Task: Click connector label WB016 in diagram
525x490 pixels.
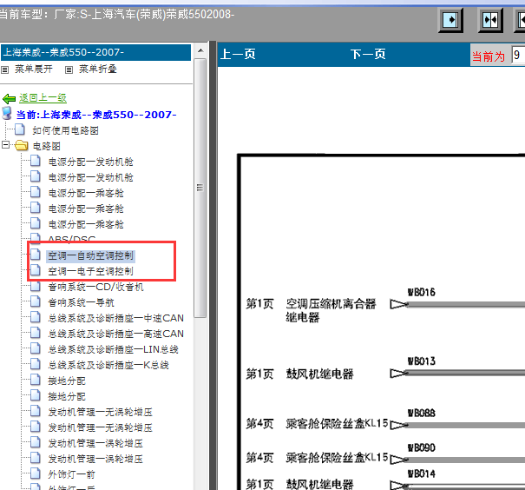Action: 421,292
